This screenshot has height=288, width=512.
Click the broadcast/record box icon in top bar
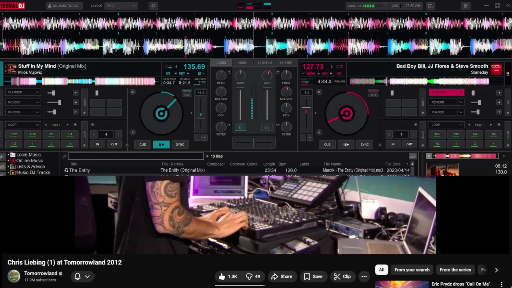[x=153, y=6]
